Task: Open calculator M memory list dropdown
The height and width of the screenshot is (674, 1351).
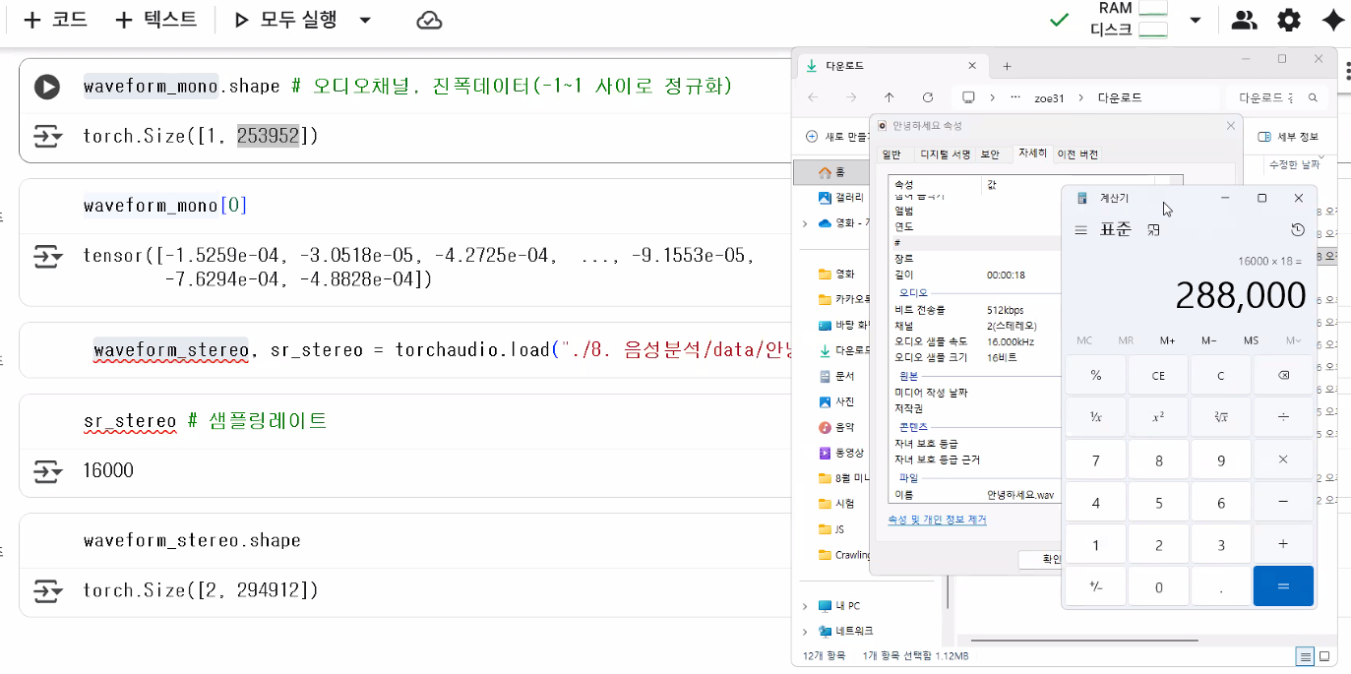Action: click(1293, 340)
